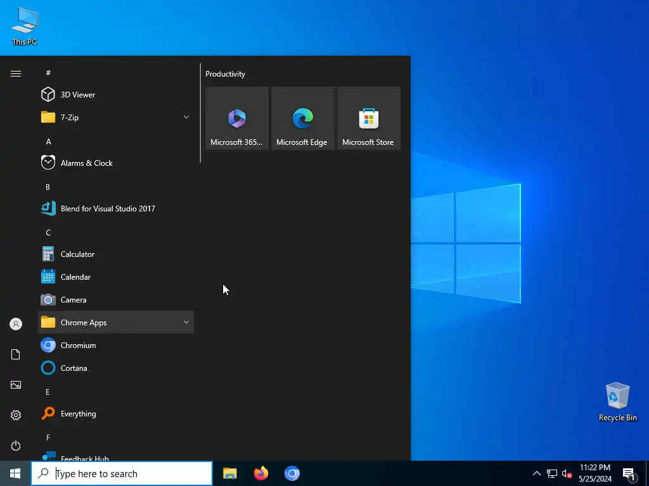This screenshot has height=486, width=649.
Task: Open Chromium from the taskbar
Action: (x=292, y=473)
